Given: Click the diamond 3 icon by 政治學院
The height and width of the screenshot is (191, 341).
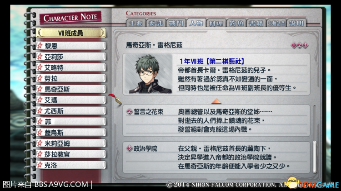Looking at the screenshot, I should click(130, 148).
